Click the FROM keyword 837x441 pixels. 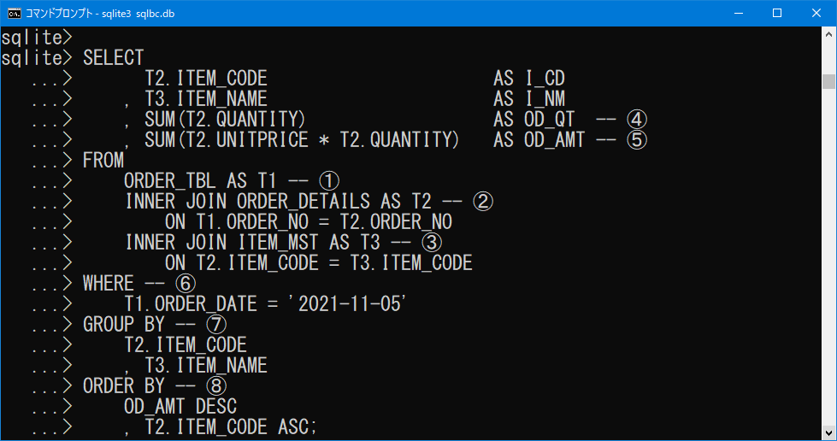coord(103,160)
